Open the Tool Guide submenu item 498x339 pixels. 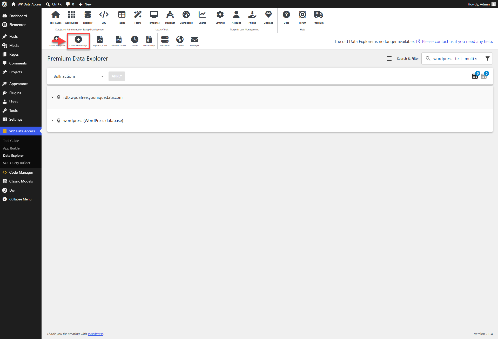click(x=11, y=141)
